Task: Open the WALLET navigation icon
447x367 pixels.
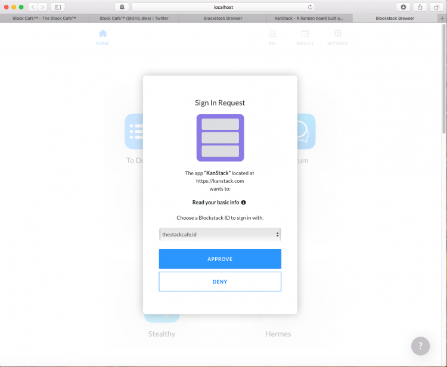Action: (305, 38)
